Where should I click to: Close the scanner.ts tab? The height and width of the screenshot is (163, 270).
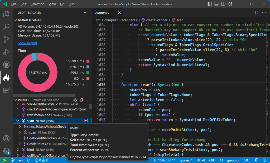click(119, 13)
